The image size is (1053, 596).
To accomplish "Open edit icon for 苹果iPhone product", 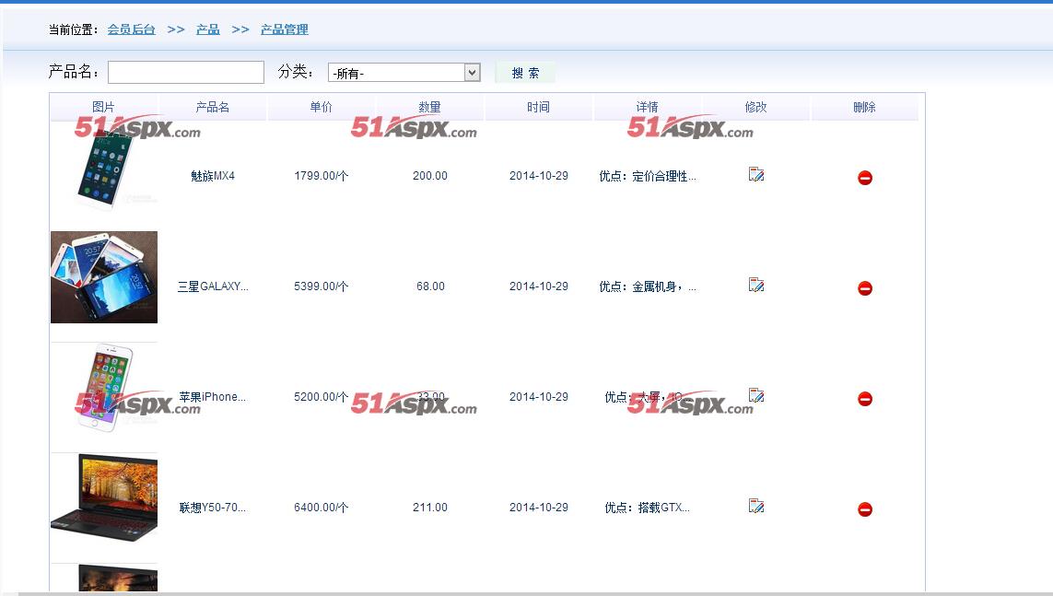I will (756, 395).
